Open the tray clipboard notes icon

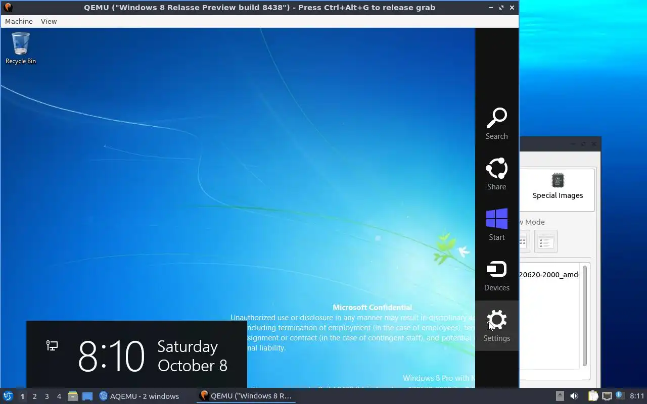click(x=593, y=396)
